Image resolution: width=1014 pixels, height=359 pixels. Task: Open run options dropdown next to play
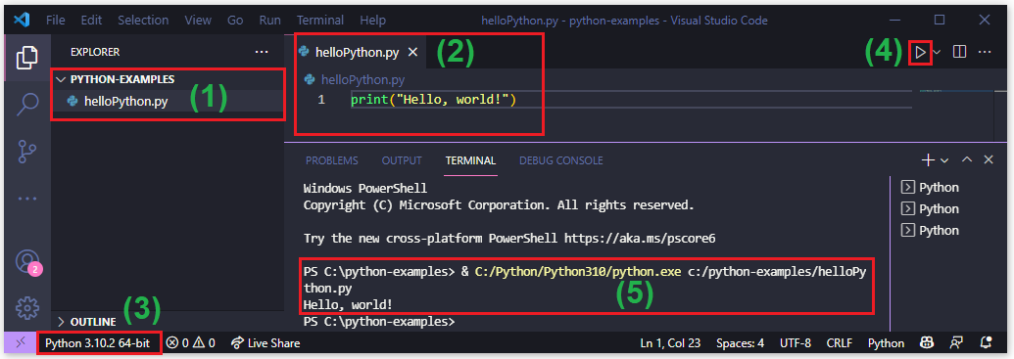click(937, 52)
